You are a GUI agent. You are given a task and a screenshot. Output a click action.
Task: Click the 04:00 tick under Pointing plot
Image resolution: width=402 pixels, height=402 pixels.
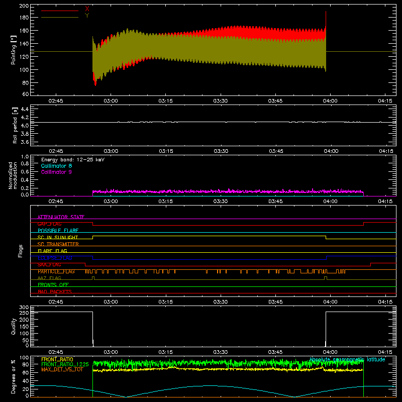pos(330,101)
